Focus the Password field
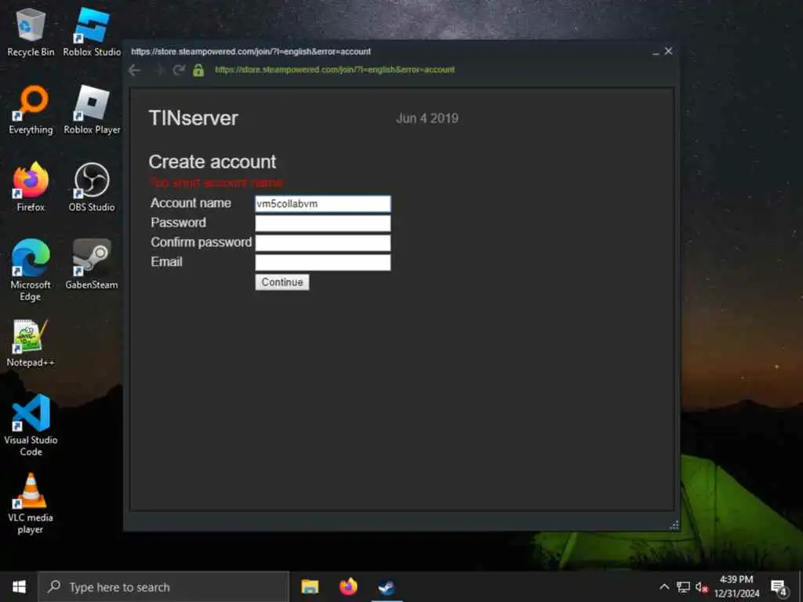The image size is (803, 602). click(x=322, y=223)
